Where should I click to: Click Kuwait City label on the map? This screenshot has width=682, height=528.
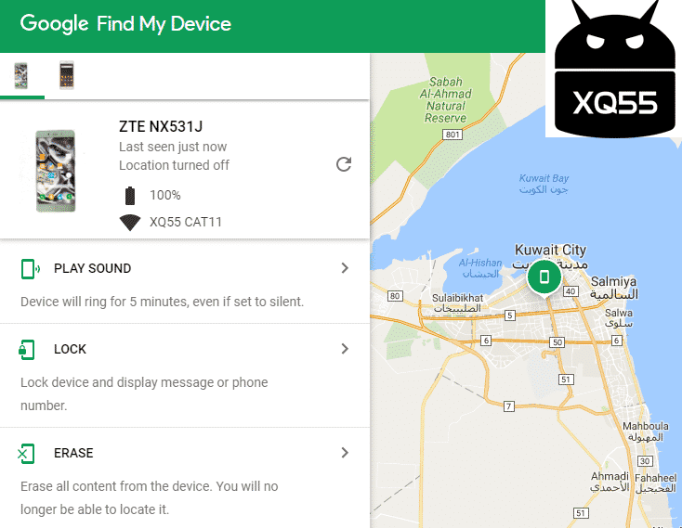(x=550, y=251)
